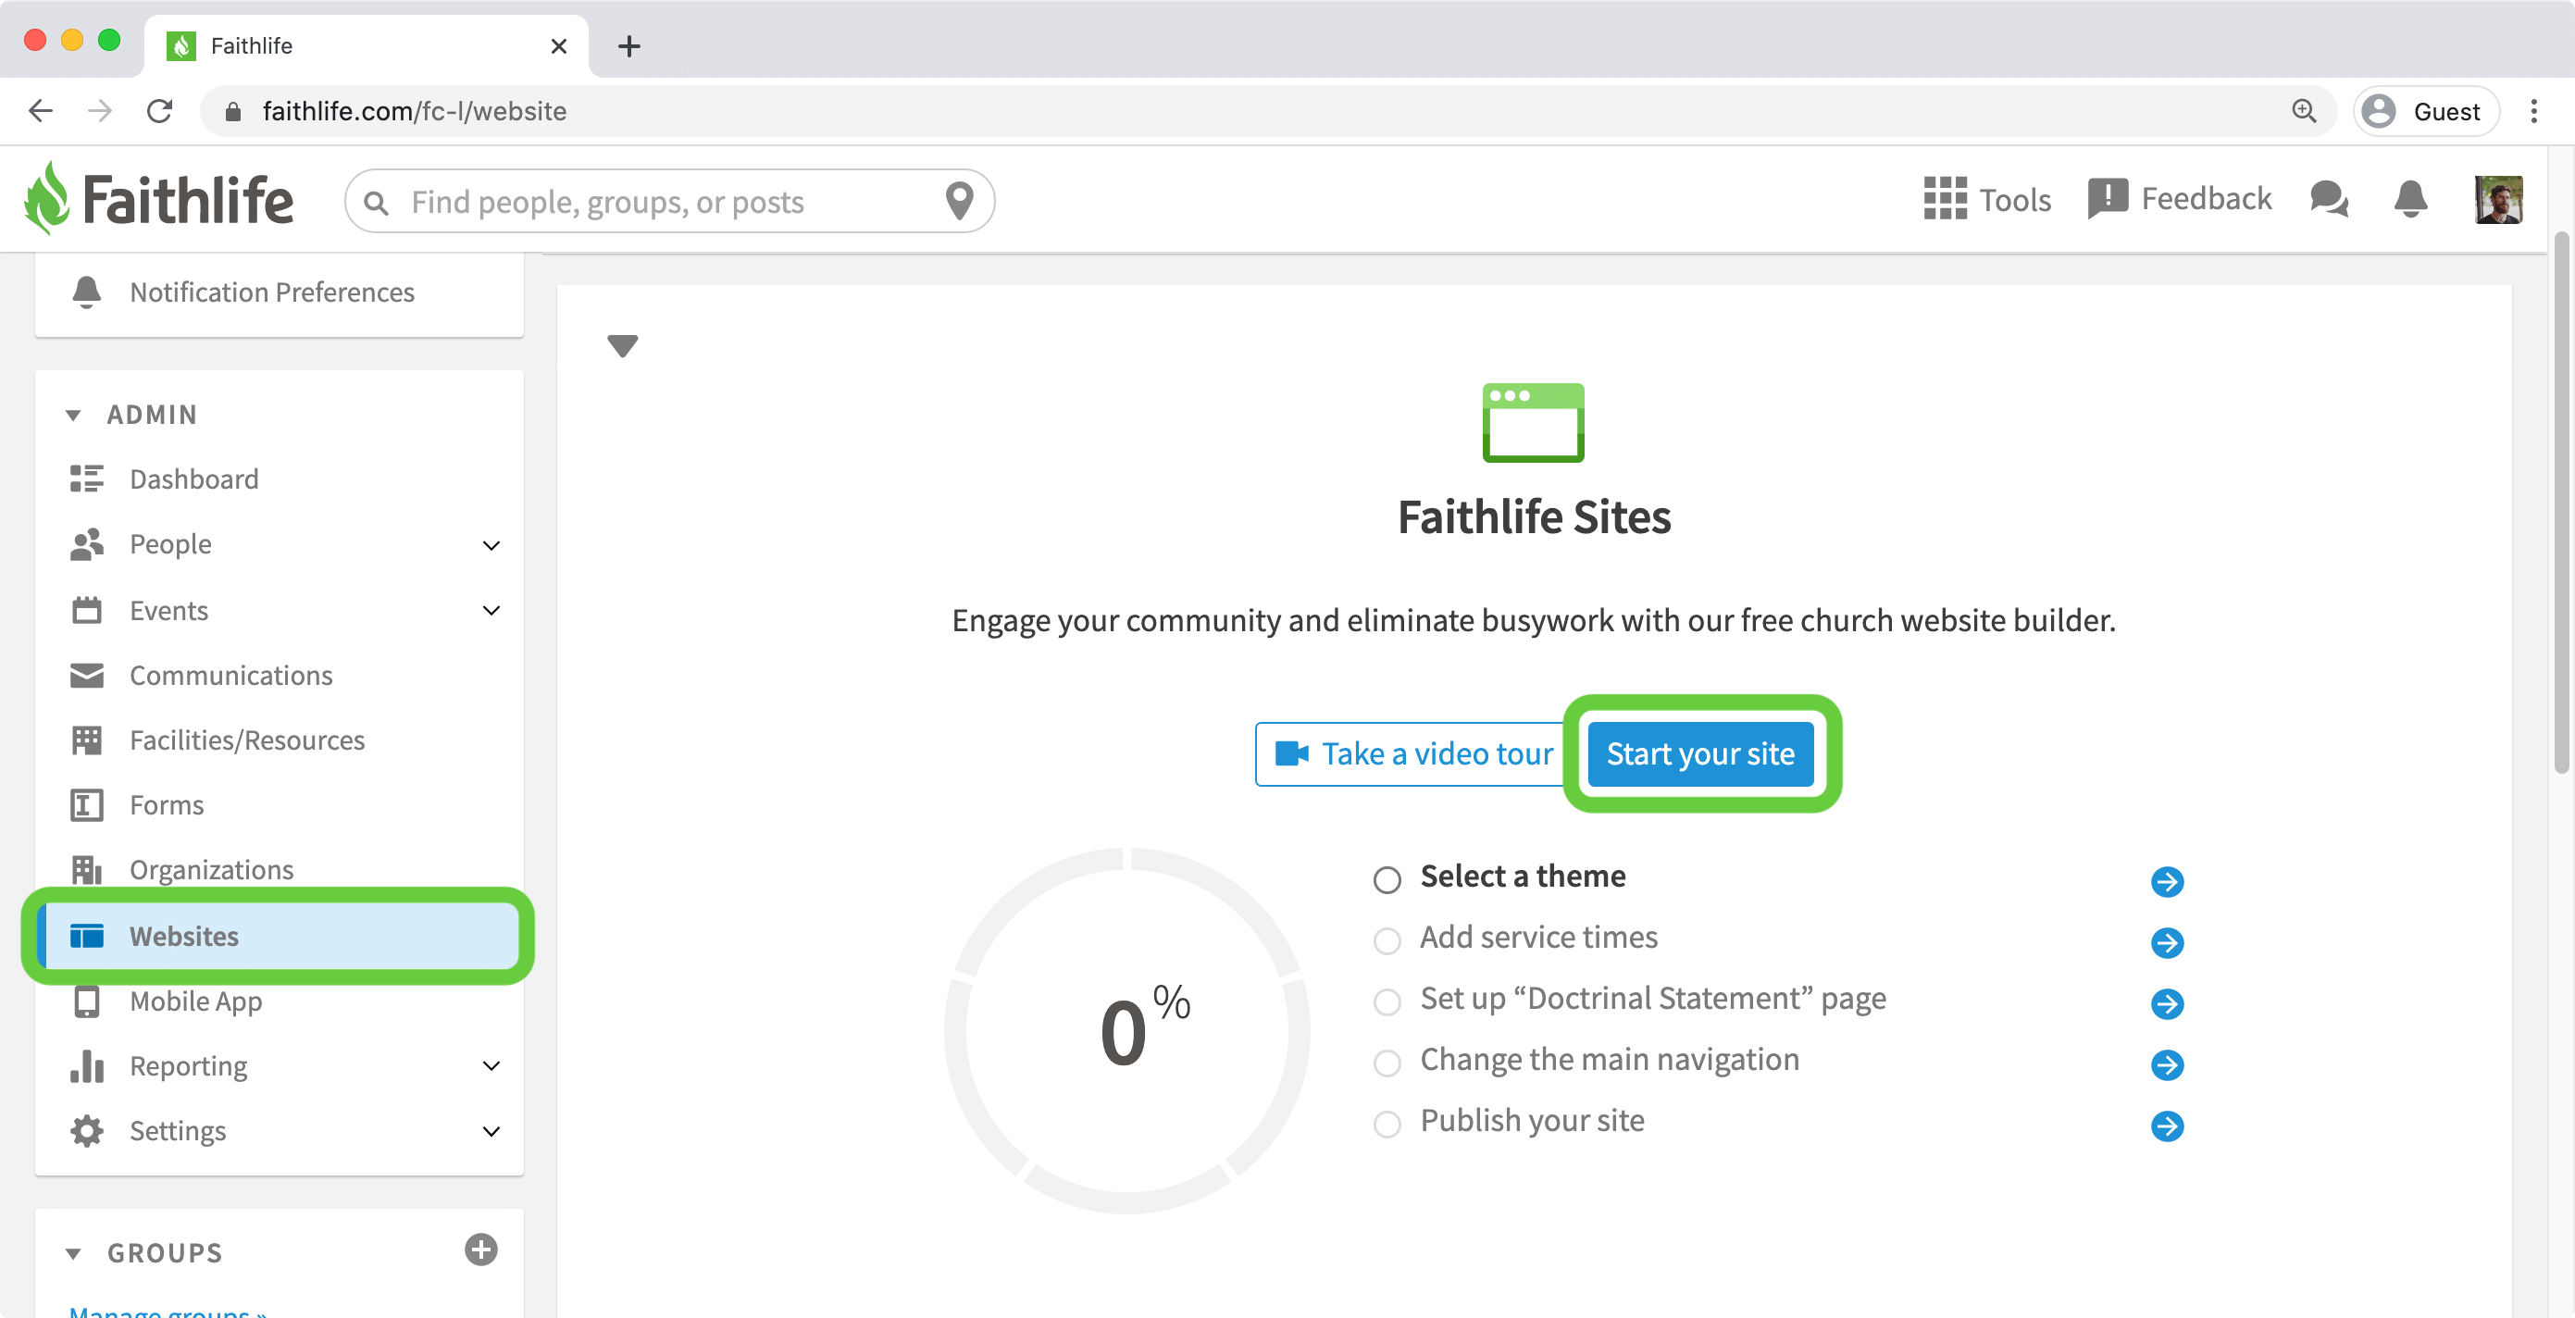Click arrow next to Select a theme
Image resolution: width=2575 pixels, height=1318 pixels.
coord(2166,881)
